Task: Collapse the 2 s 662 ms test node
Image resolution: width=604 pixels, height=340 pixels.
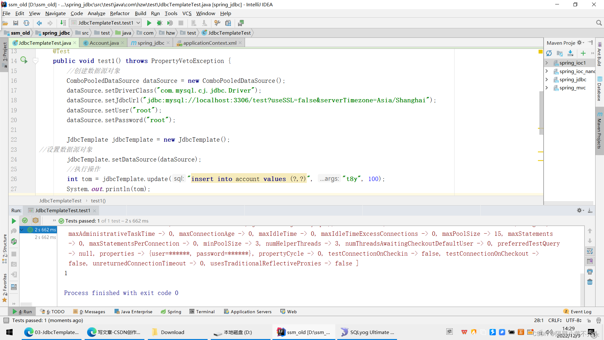Action: pyautogui.click(x=21, y=230)
